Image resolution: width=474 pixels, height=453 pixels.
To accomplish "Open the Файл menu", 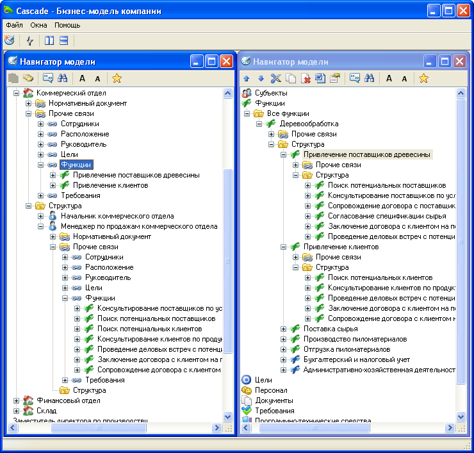I will pos(14,25).
